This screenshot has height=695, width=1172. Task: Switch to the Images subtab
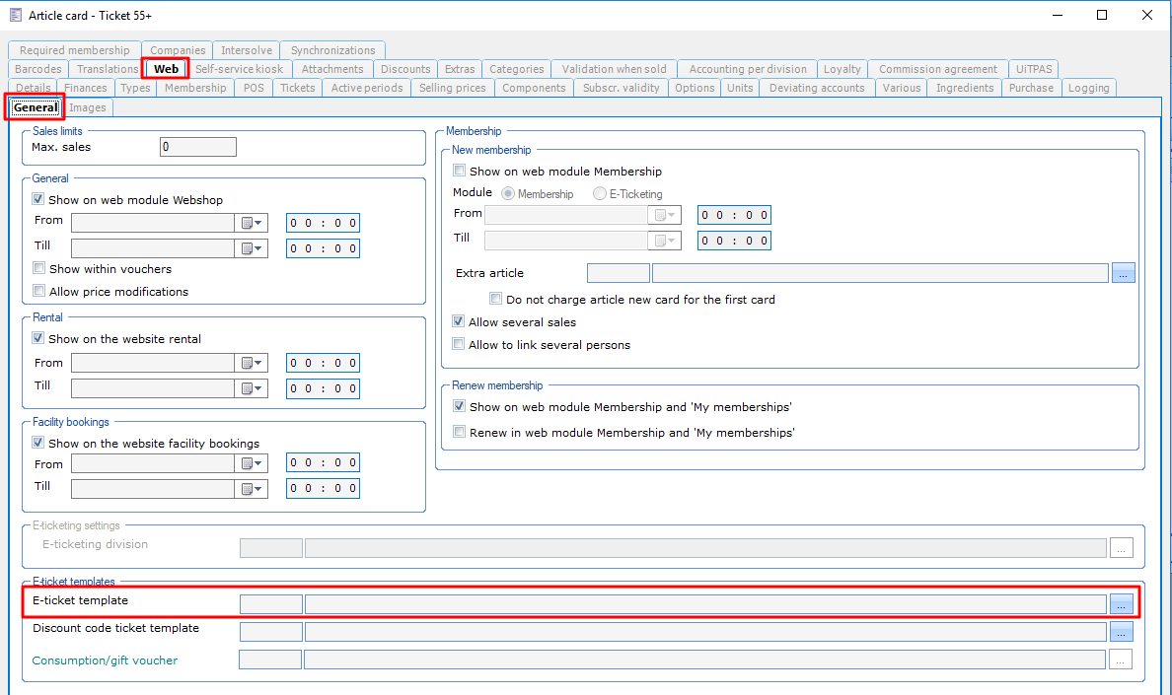tap(88, 107)
